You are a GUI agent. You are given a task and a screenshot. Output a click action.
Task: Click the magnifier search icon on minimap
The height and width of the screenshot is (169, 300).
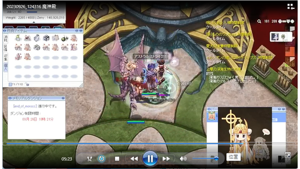pos(259,21)
